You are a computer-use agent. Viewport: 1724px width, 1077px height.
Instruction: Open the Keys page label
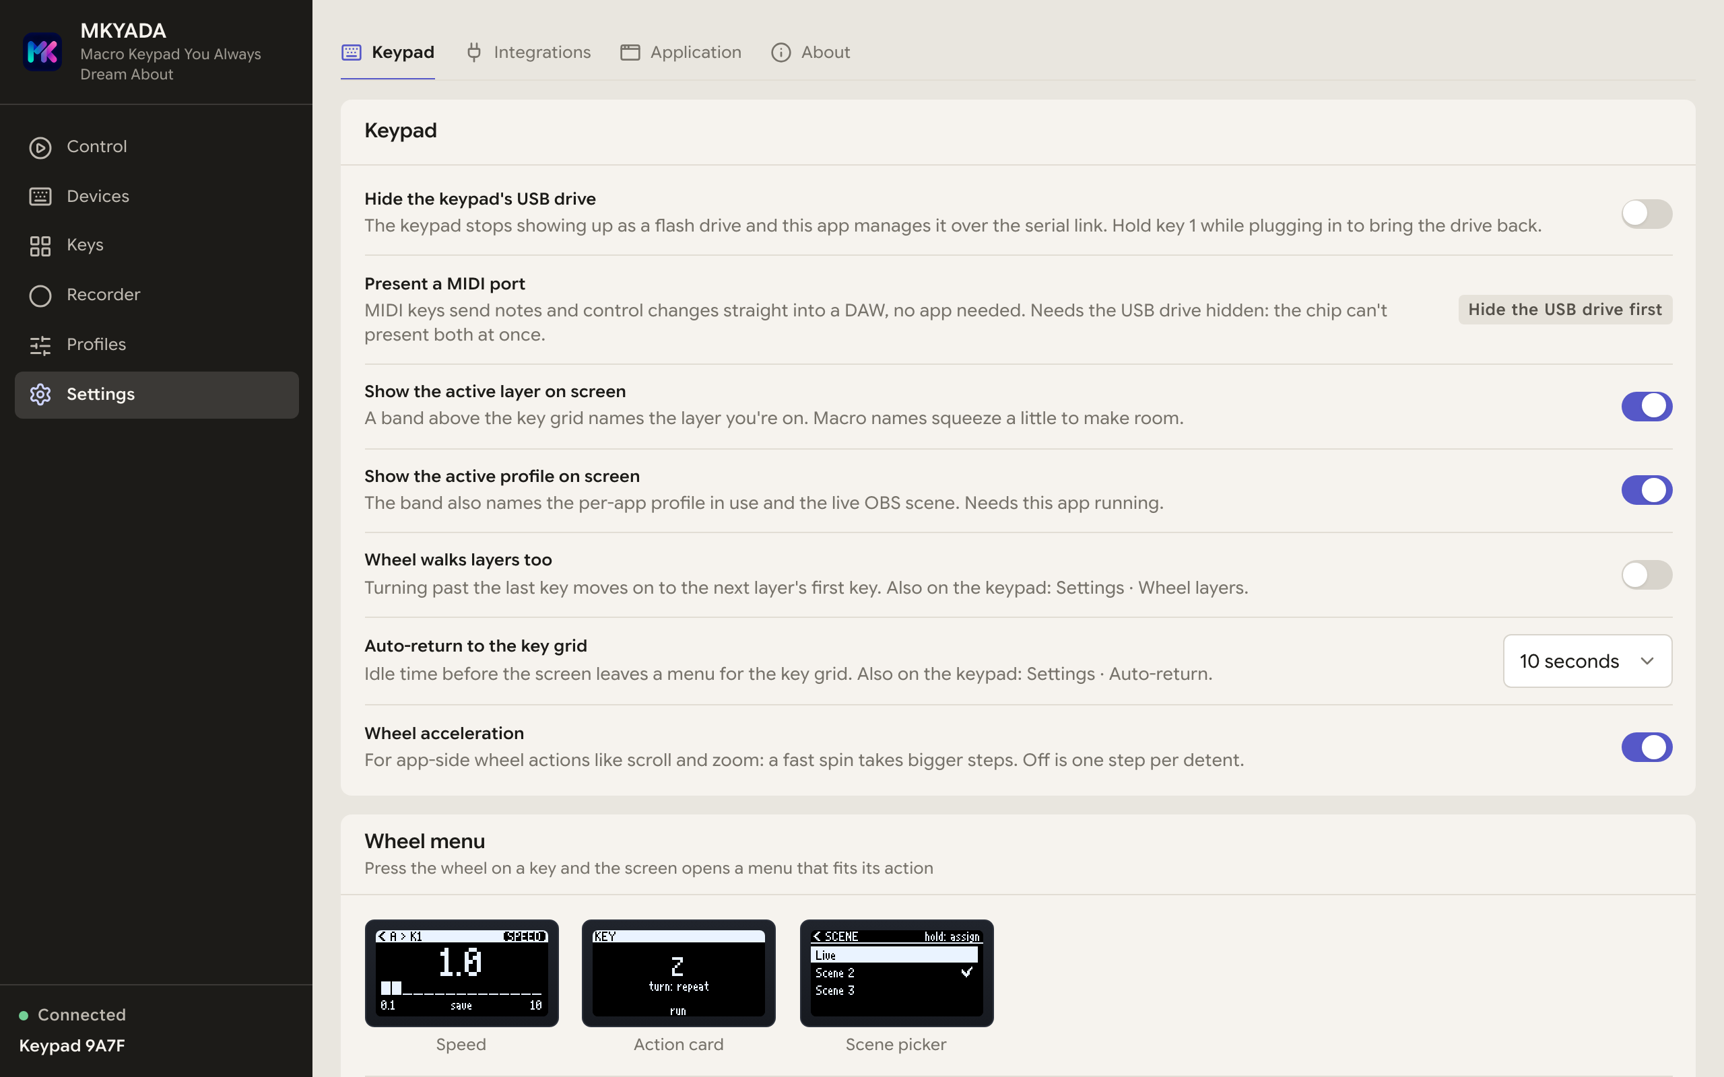click(86, 246)
